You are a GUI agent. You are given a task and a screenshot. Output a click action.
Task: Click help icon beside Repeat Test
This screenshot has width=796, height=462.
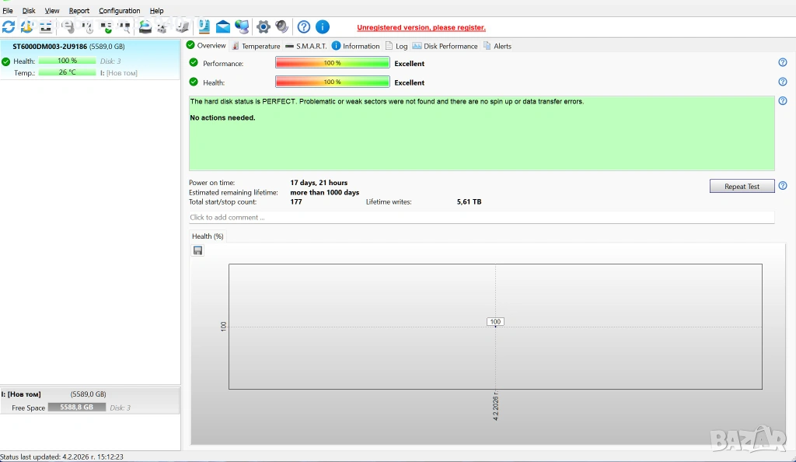pos(783,186)
